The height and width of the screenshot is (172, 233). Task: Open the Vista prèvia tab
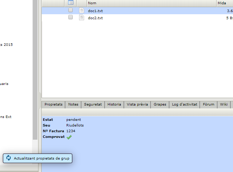tap(137, 104)
